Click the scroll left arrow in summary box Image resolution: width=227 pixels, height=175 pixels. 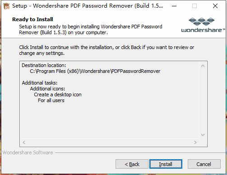(x=24, y=142)
